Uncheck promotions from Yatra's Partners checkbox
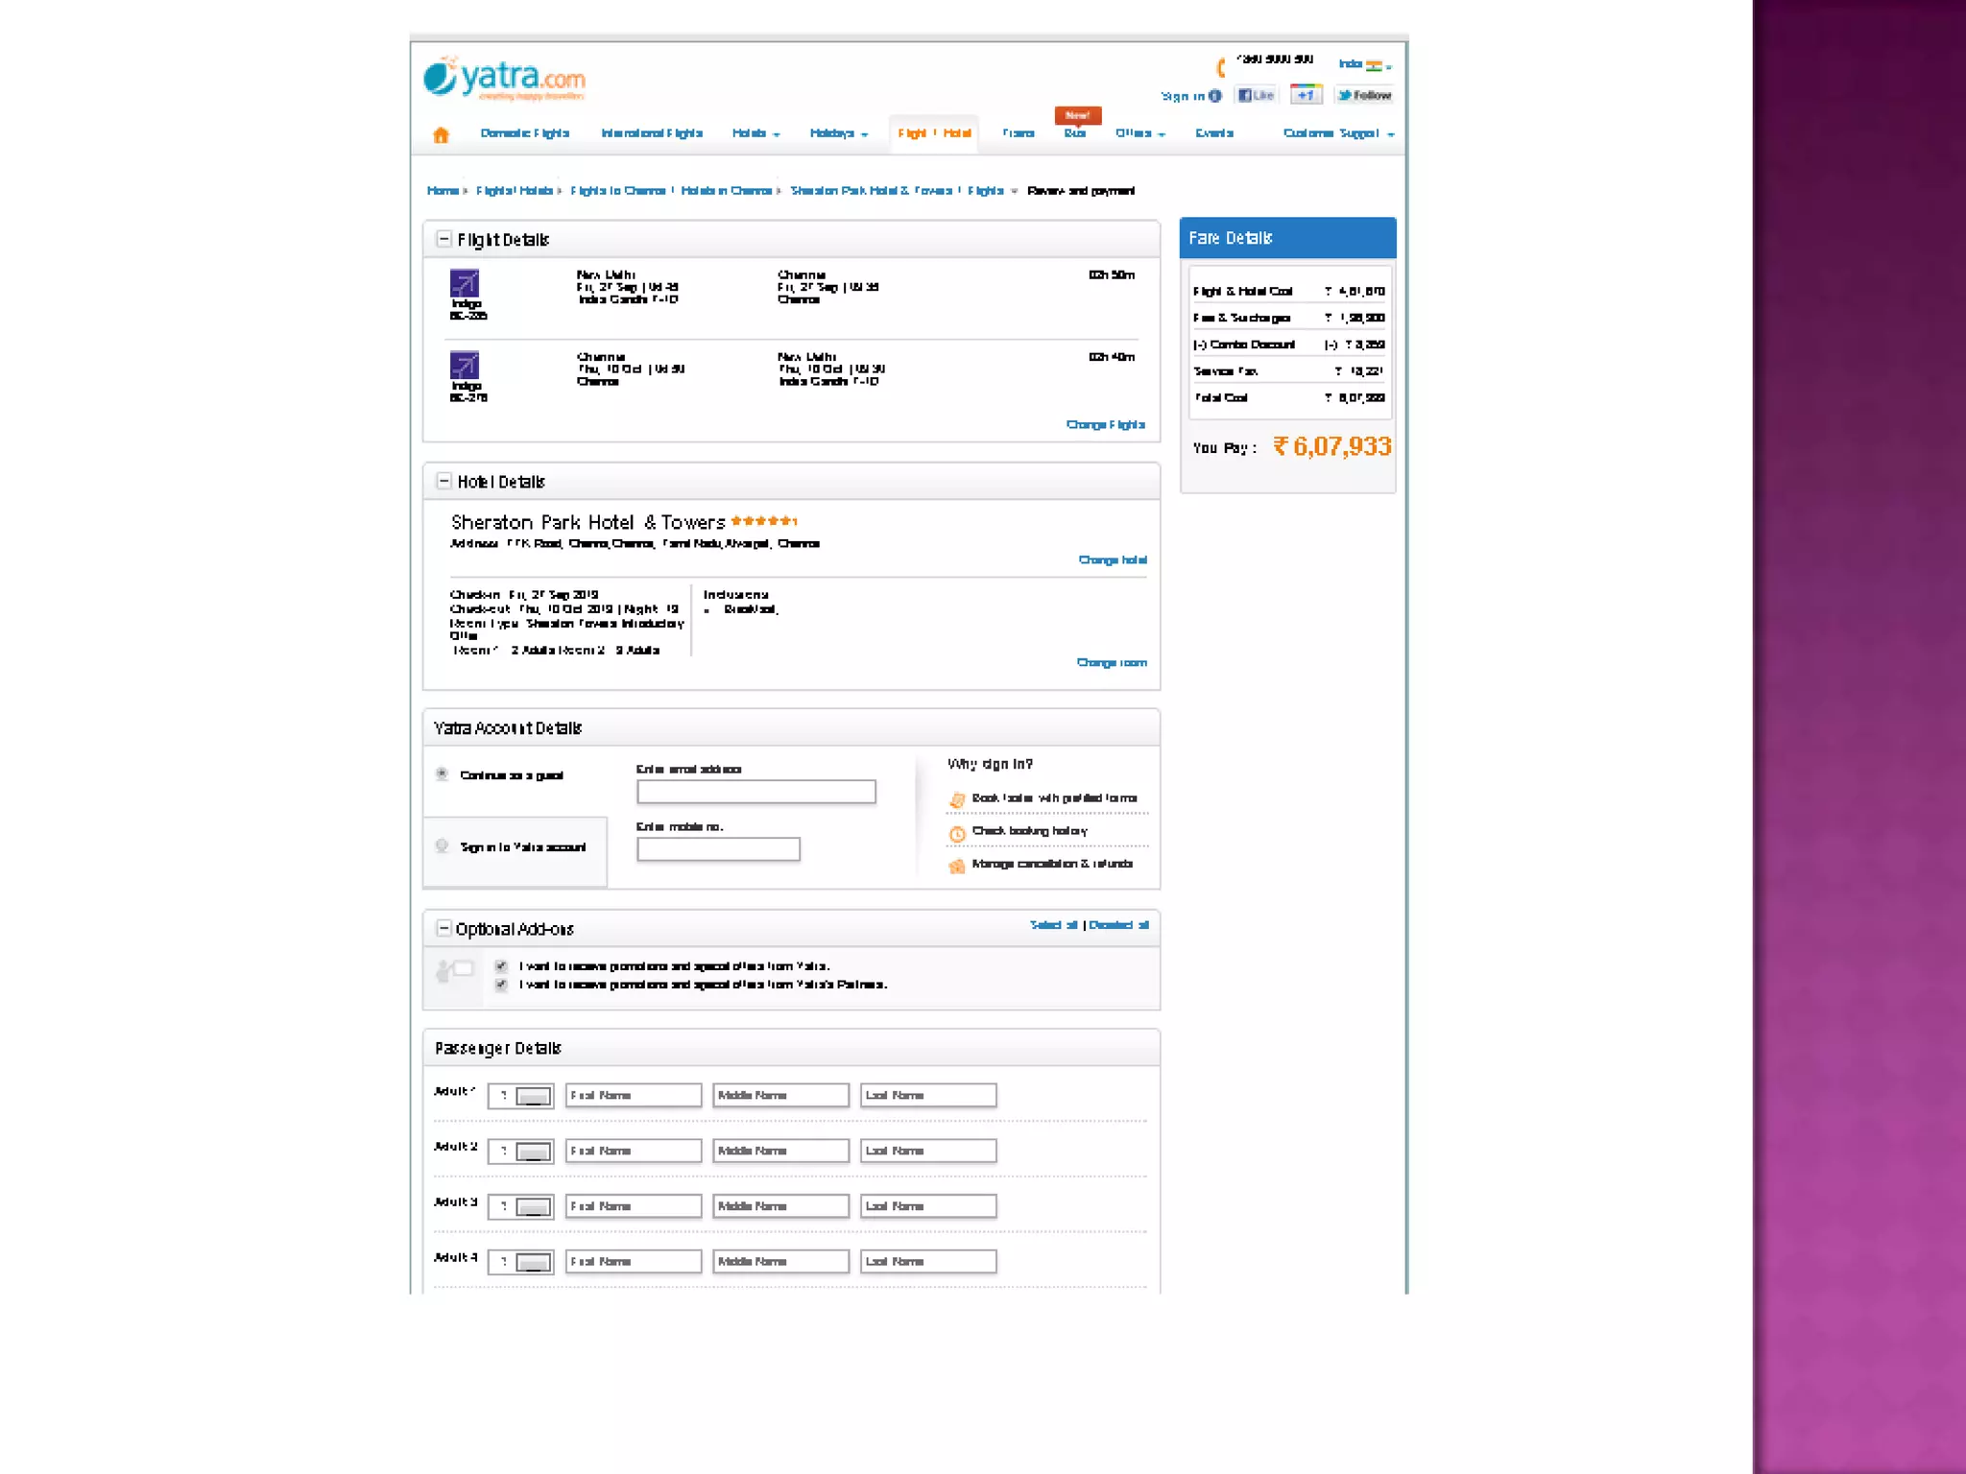Image resolution: width=1966 pixels, height=1474 pixels. pyautogui.click(x=501, y=985)
